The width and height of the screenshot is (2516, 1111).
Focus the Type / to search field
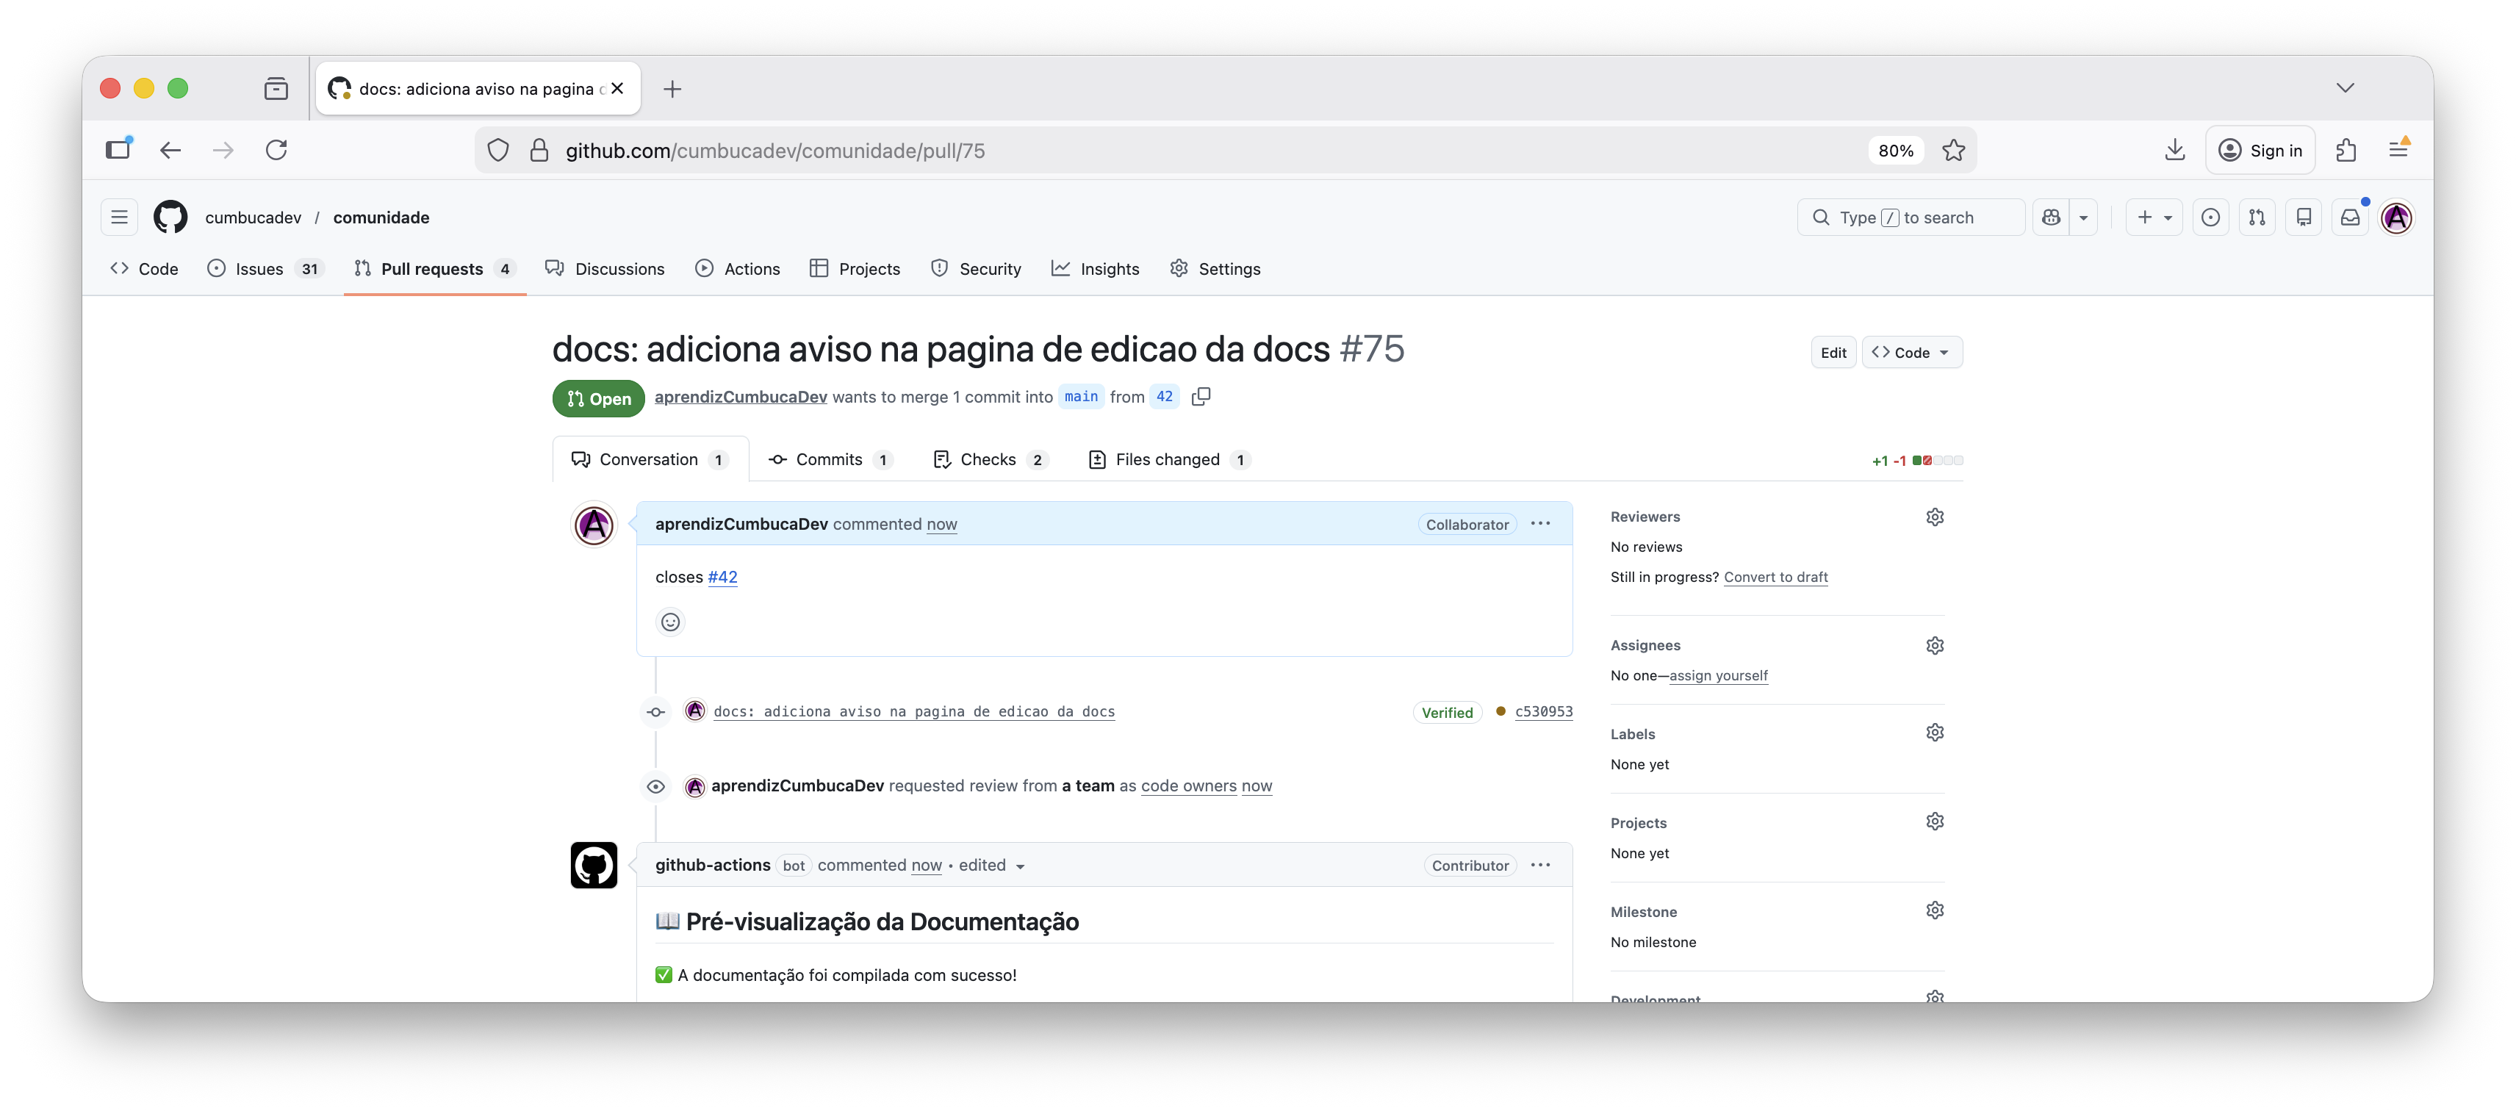pyautogui.click(x=1911, y=217)
